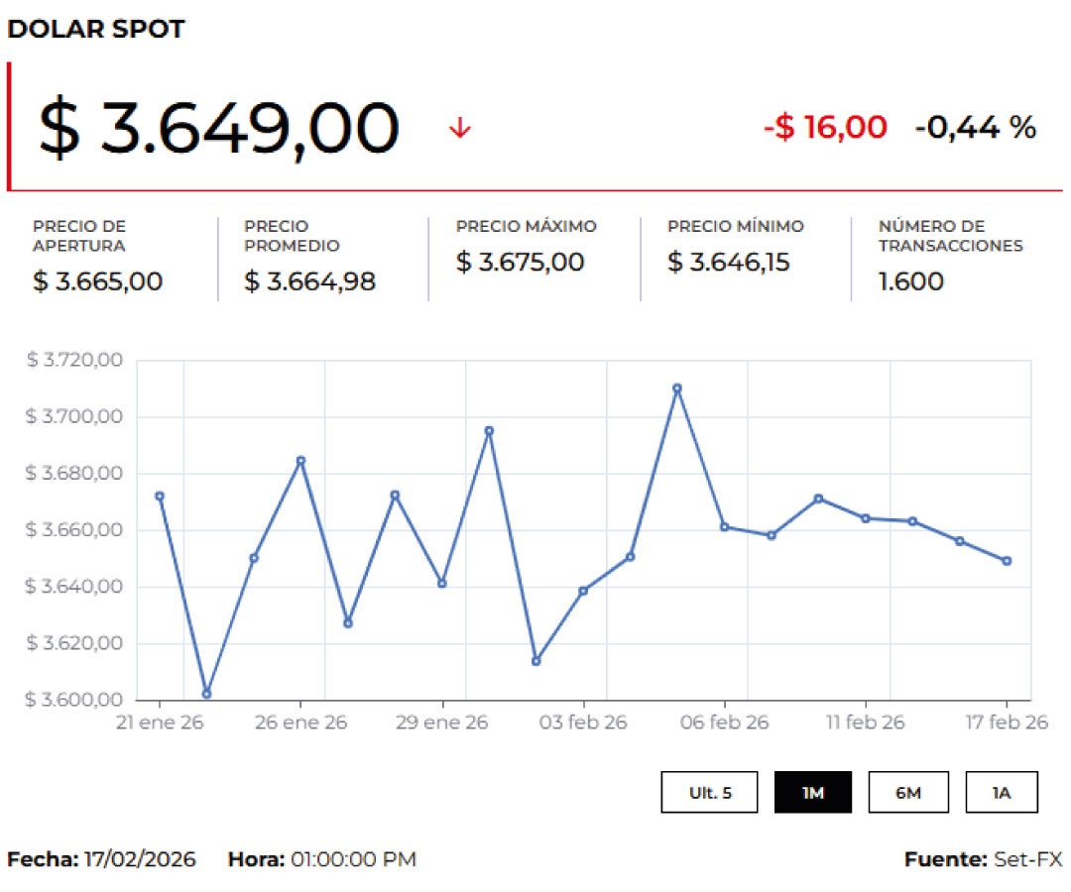This screenshot has width=1071, height=892.
Task: Select the first data point at 21 ene 26
Action: click(160, 496)
